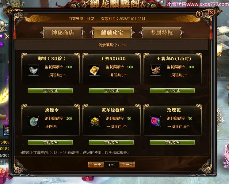Switch to the 神秘商店 tab
Screen dimensions: 229x184
(x=63, y=32)
